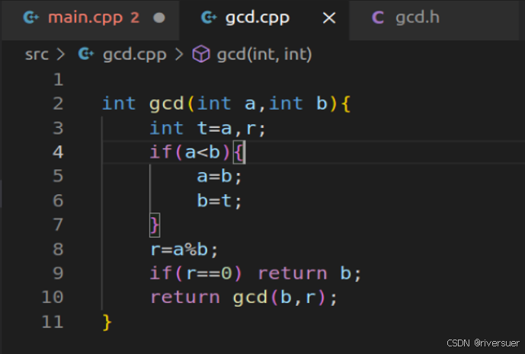Click the gcd(int, int) breadcrumb symbol
This screenshot has width=525, height=354.
click(x=264, y=54)
